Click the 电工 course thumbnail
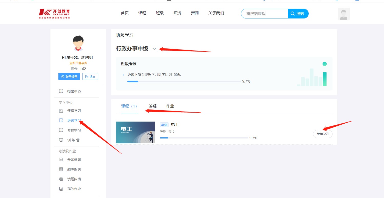The width and height of the screenshot is (384, 198). pos(136,132)
